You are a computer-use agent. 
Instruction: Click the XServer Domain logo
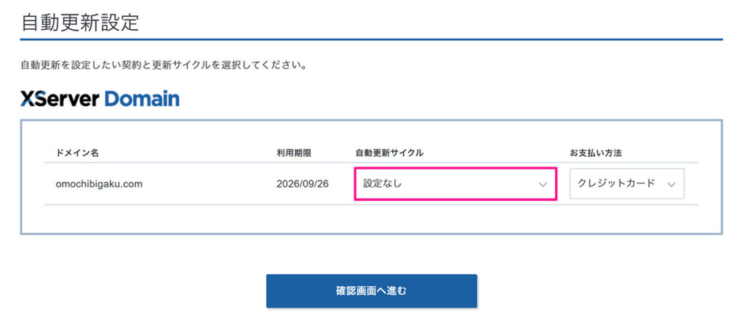tap(100, 99)
